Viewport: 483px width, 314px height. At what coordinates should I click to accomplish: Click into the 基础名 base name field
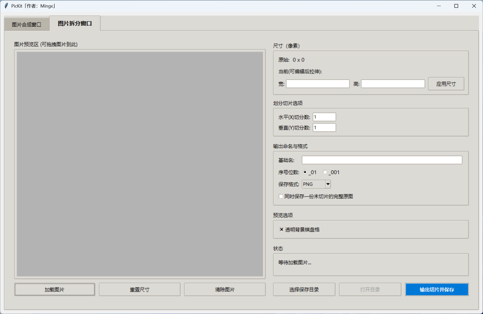(381, 160)
